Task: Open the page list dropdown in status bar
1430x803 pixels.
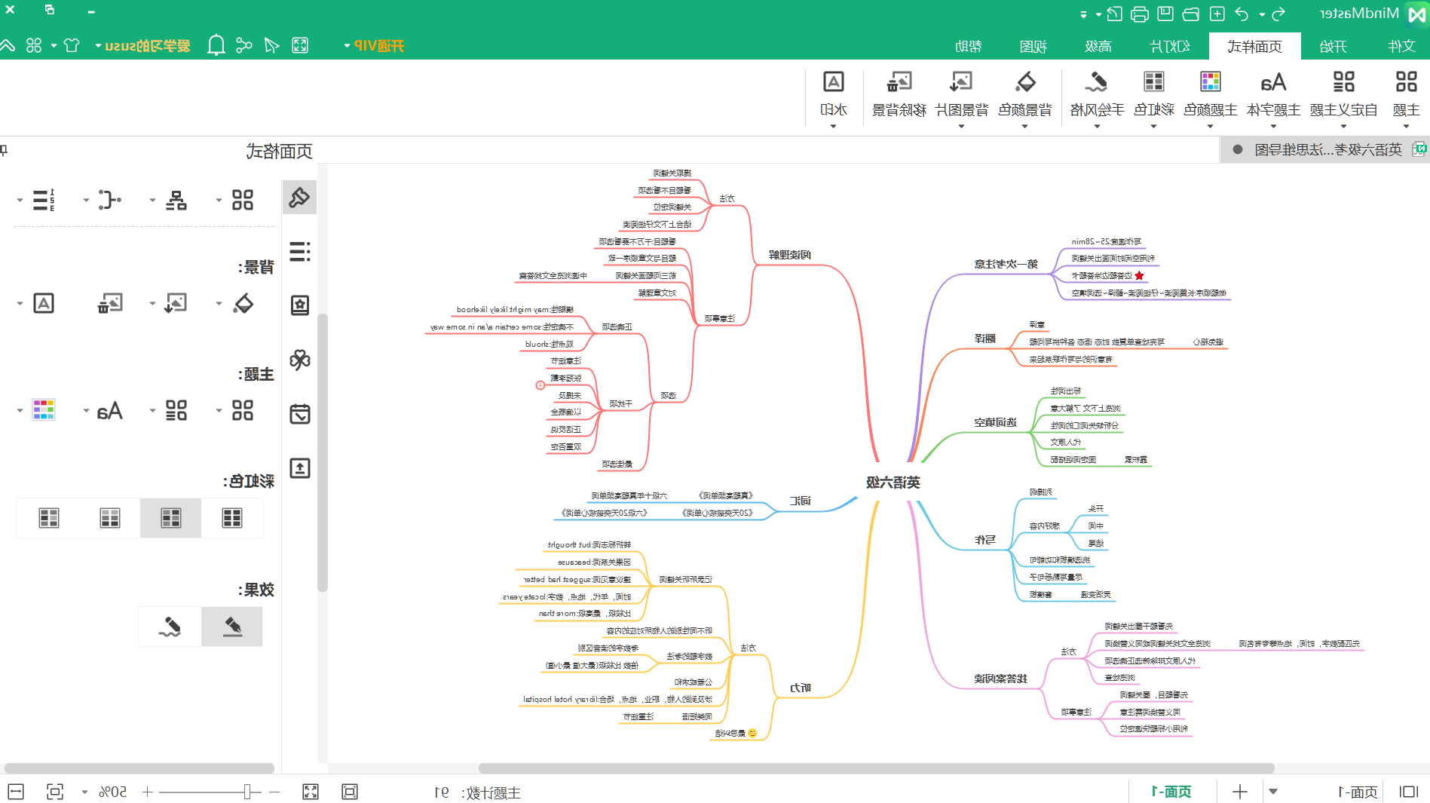Action: click(x=1273, y=792)
